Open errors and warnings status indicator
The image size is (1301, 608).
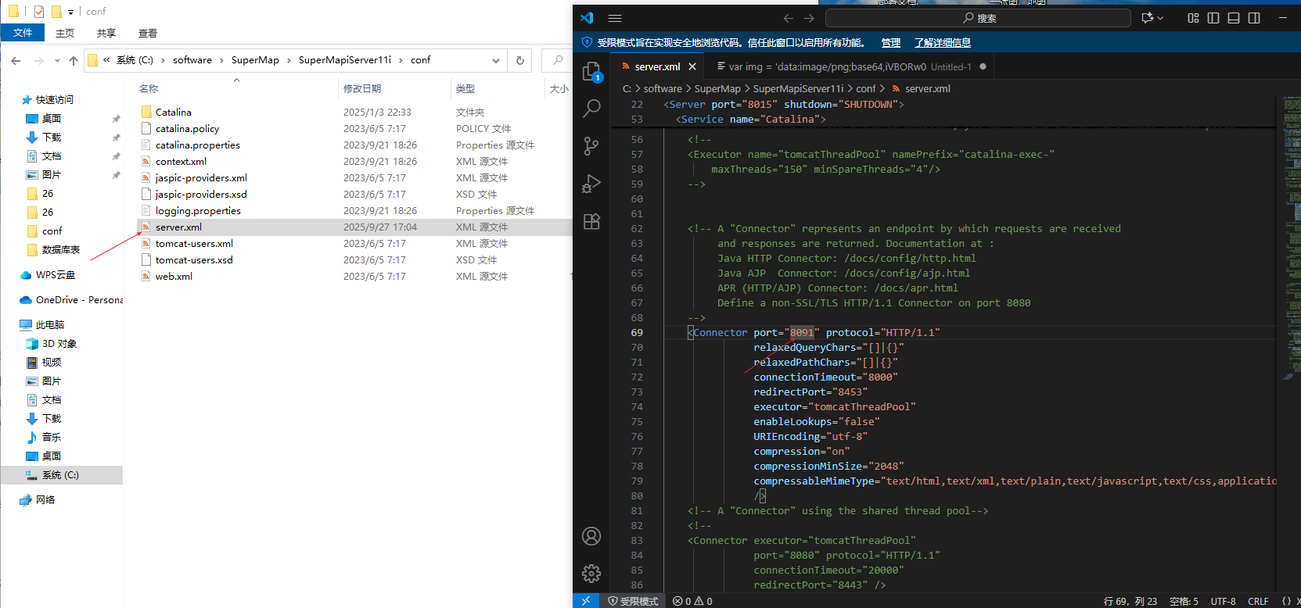click(692, 601)
